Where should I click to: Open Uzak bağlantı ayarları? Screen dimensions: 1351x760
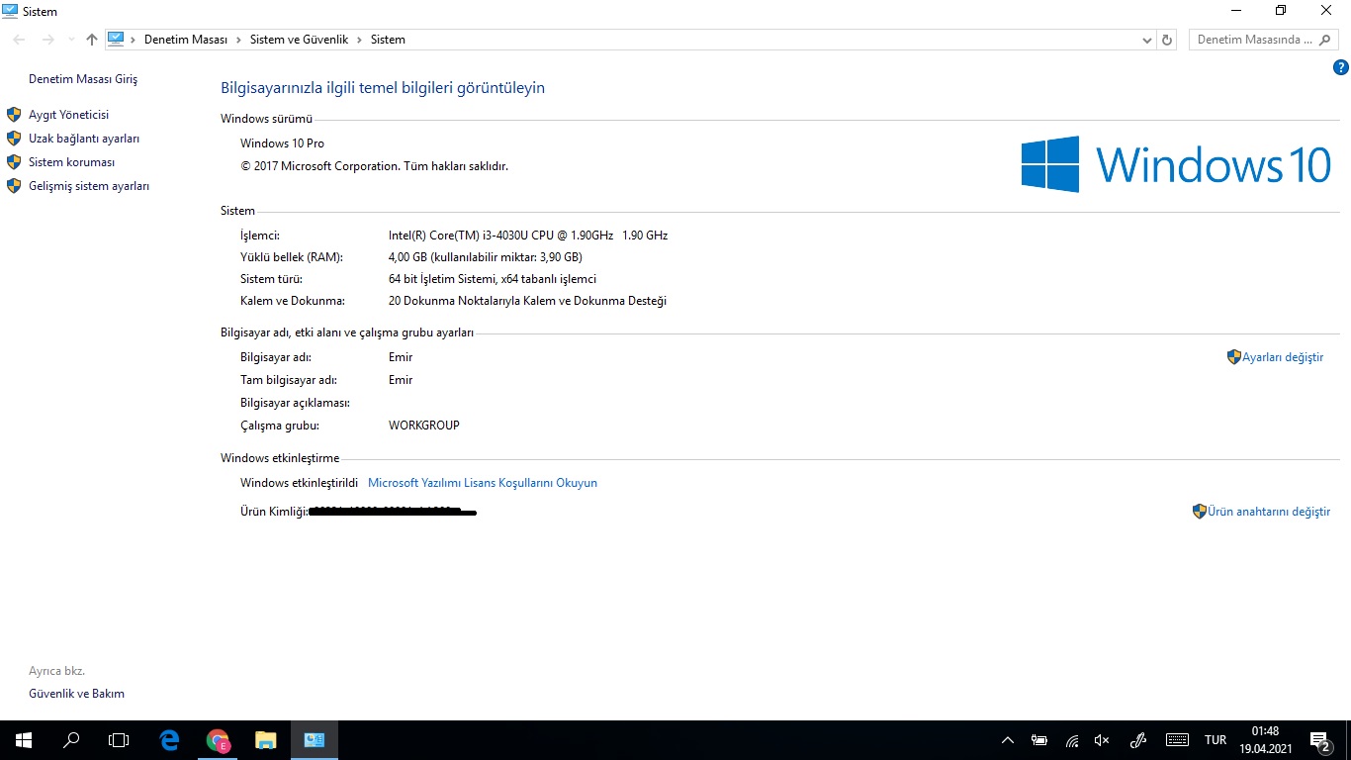point(84,139)
